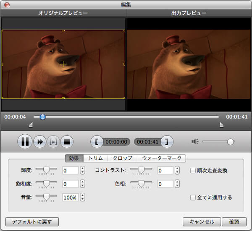This screenshot has width=252, height=231.
Task: Pause playback with the pause button
Action: pos(25,141)
